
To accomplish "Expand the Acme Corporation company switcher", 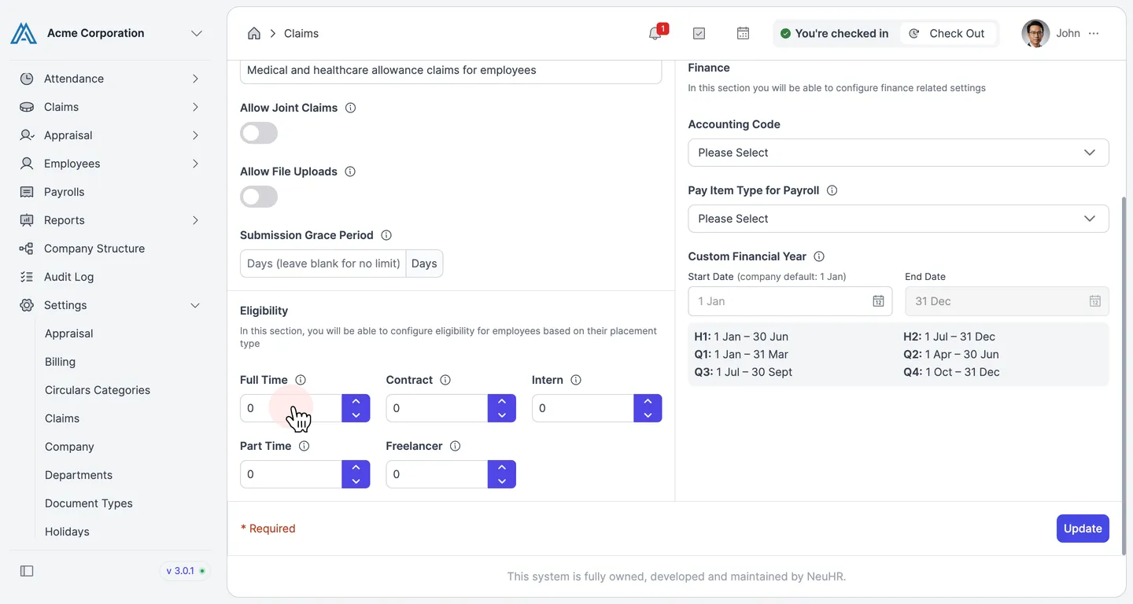I will pyautogui.click(x=197, y=33).
